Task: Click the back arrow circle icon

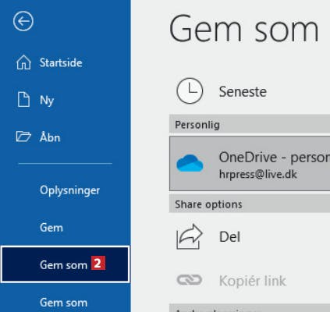Action: (x=23, y=21)
